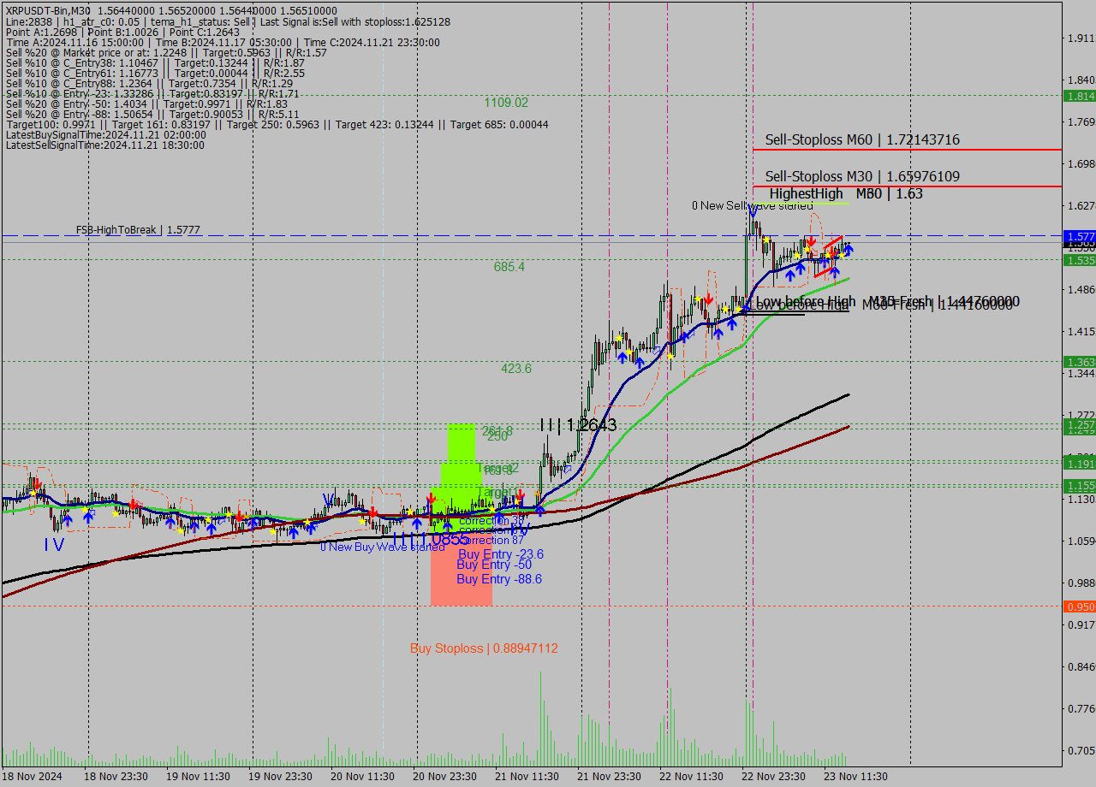Click the 1.911 price scale value

click(1081, 38)
